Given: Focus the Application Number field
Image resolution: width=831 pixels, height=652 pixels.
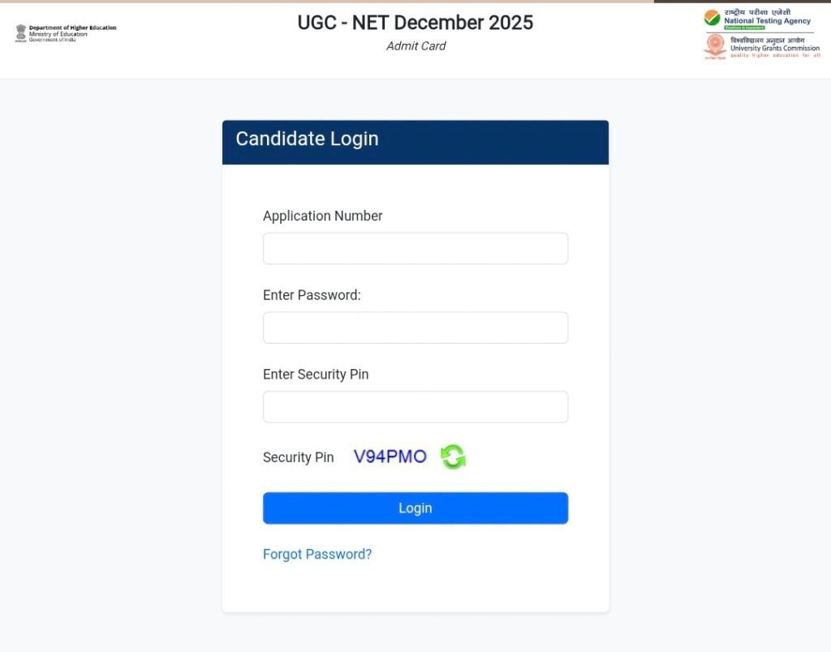Looking at the screenshot, I should coord(415,248).
